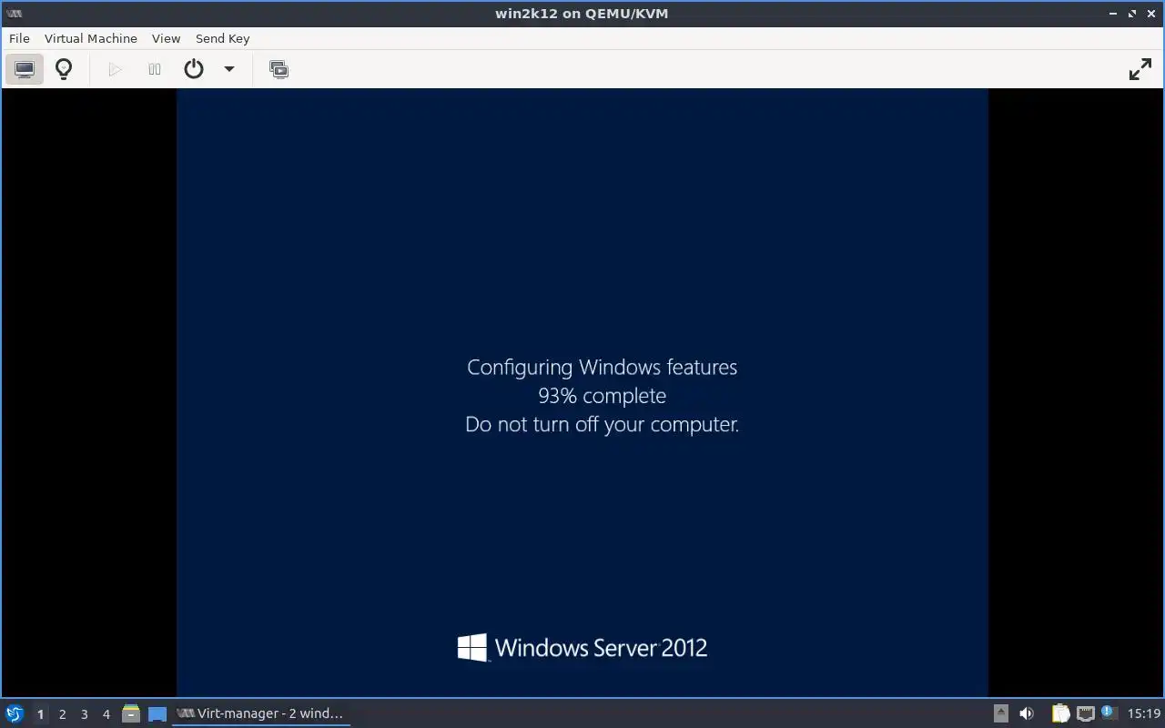Open the clipboard manager tray icon
Screen dimensions: 1165x728
coord(1060,713)
